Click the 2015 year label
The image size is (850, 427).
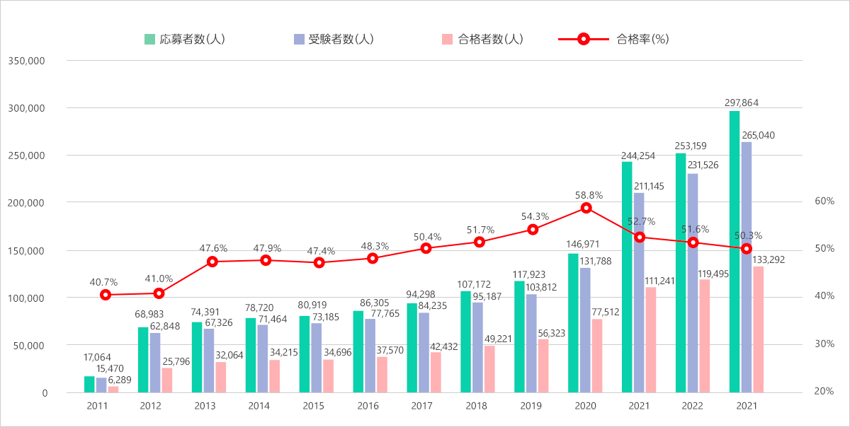(313, 406)
